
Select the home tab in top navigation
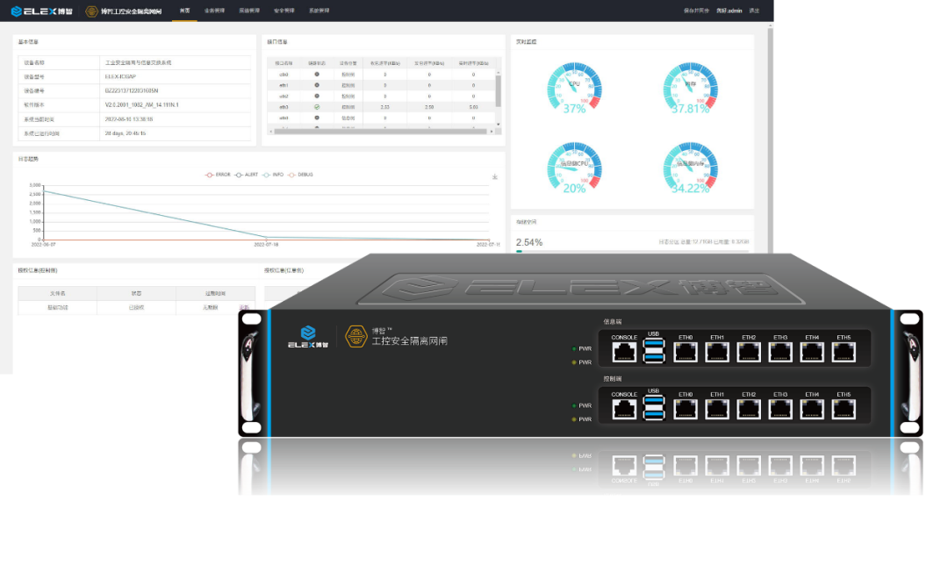point(184,11)
